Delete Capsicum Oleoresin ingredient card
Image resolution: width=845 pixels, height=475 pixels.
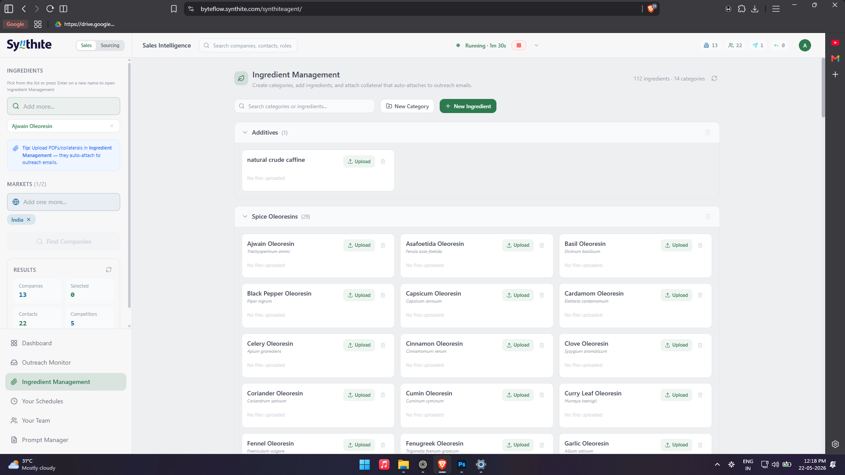pyautogui.click(x=542, y=295)
